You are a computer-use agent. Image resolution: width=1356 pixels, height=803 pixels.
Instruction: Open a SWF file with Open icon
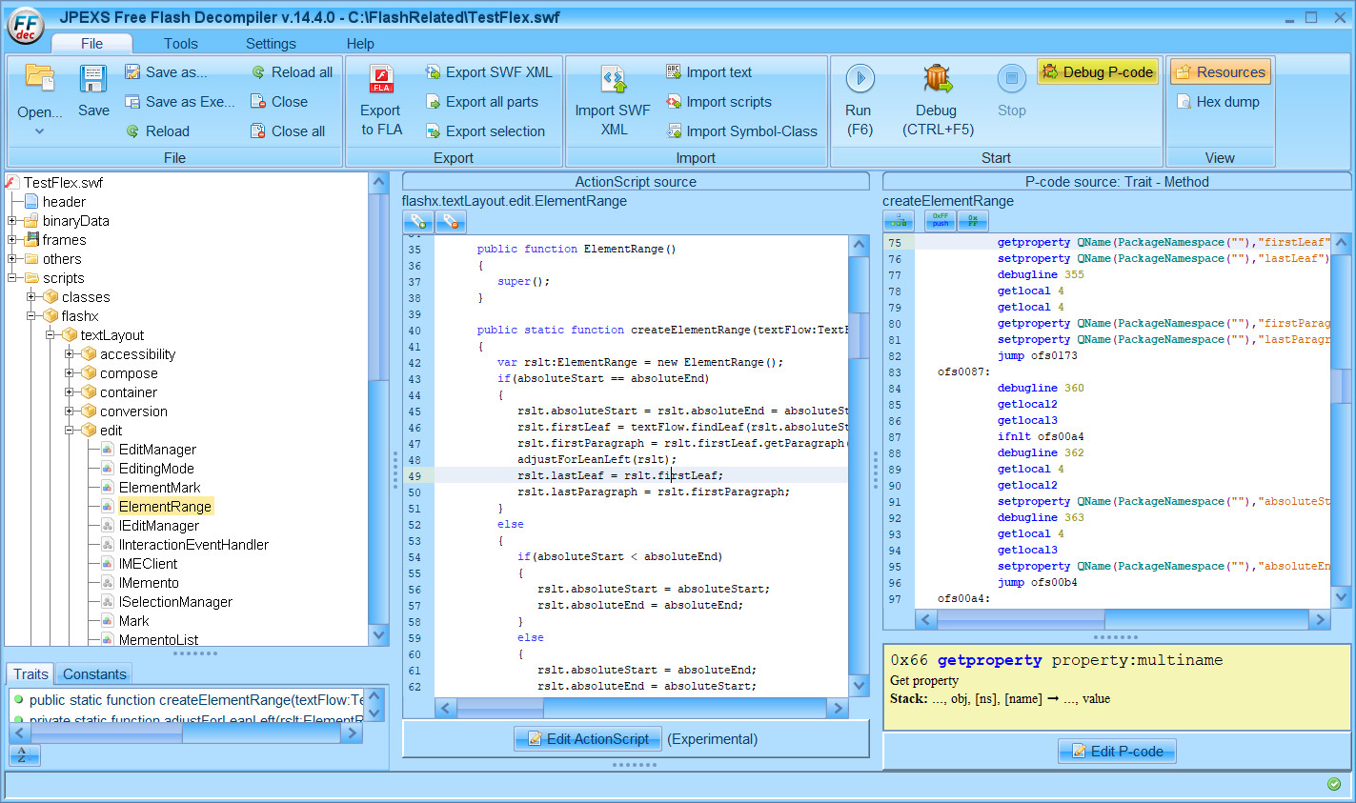(x=39, y=78)
